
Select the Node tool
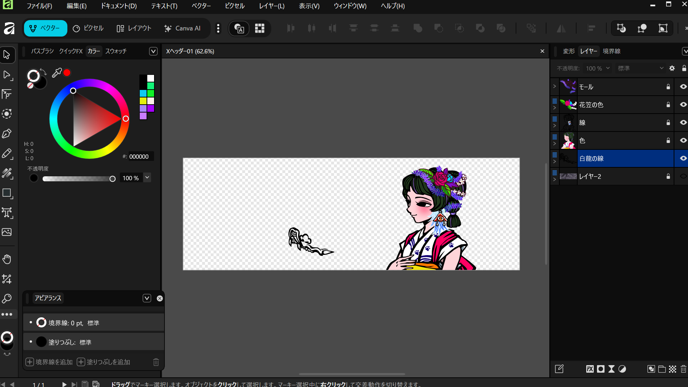(7, 75)
